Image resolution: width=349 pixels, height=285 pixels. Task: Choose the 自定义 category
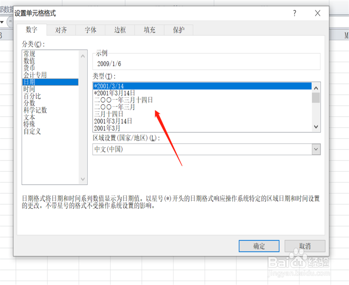point(50,131)
